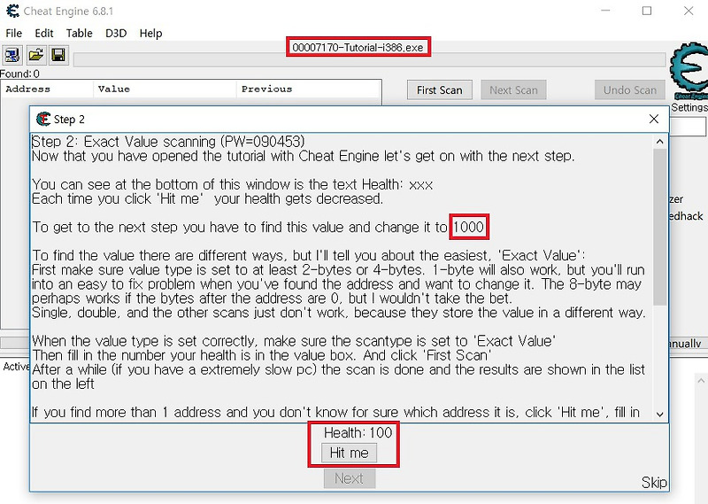Click the tutorial text scrollbar thumb
The image size is (708, 504).
[x=659, y=228]
